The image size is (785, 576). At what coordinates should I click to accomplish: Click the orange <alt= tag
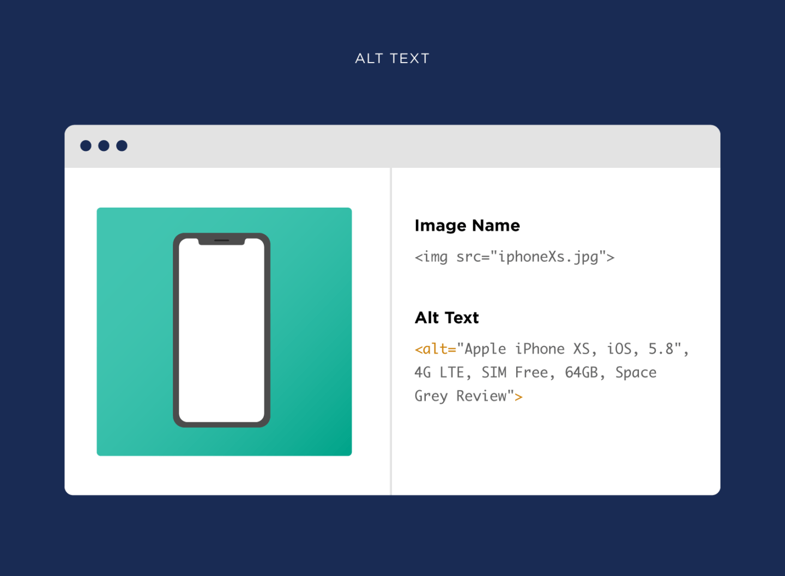[x=435, y=349]
